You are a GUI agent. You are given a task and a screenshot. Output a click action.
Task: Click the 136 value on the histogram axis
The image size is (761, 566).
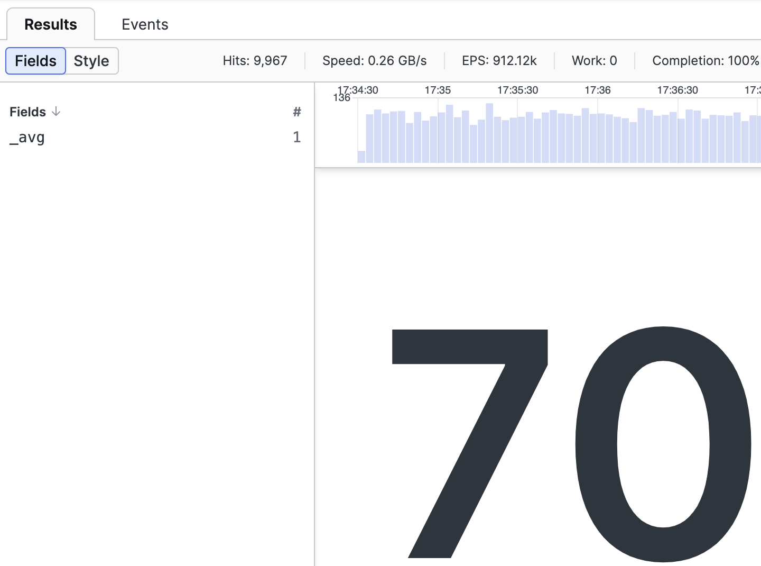coord(341,98)
